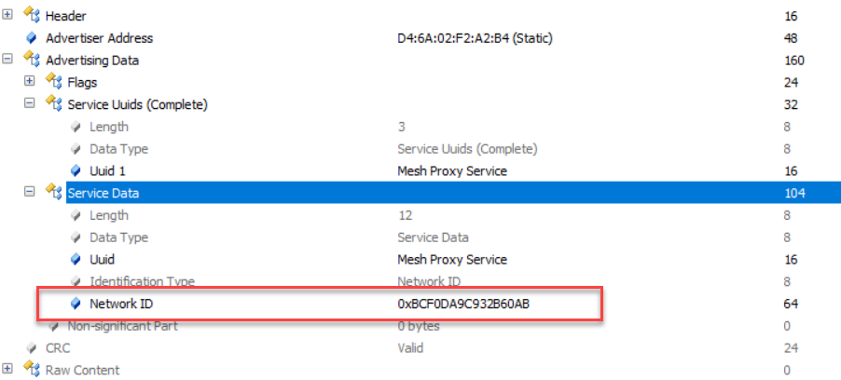Image resolution: width=841 pixels, height=380 pixels.
Task: Expand the Header tree node
Action: coord(8,16)
